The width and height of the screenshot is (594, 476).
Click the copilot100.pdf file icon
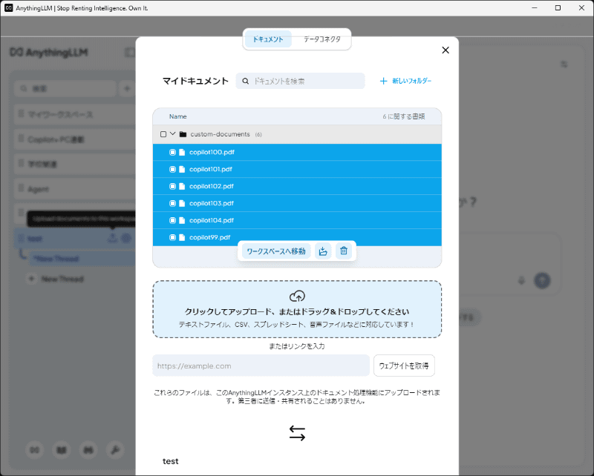pos(182,152)
